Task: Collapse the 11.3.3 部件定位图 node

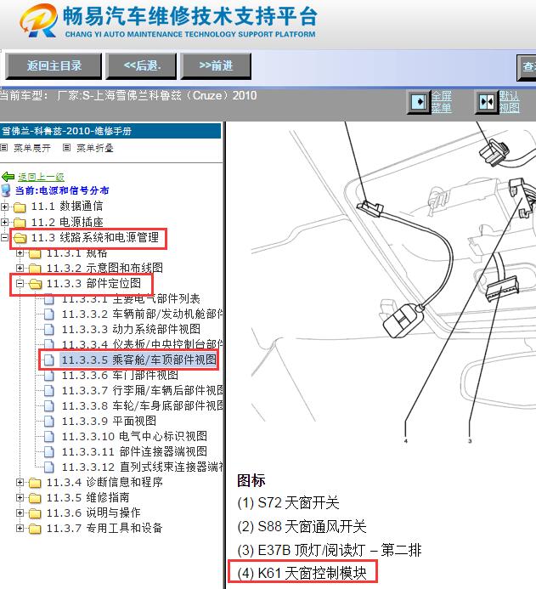Action: [20, 283]
